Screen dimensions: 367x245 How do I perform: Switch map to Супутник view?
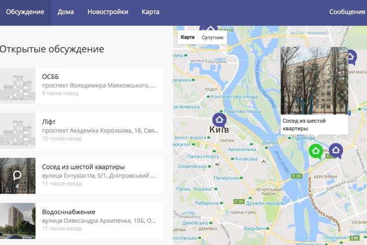click(x=212, y=37)
